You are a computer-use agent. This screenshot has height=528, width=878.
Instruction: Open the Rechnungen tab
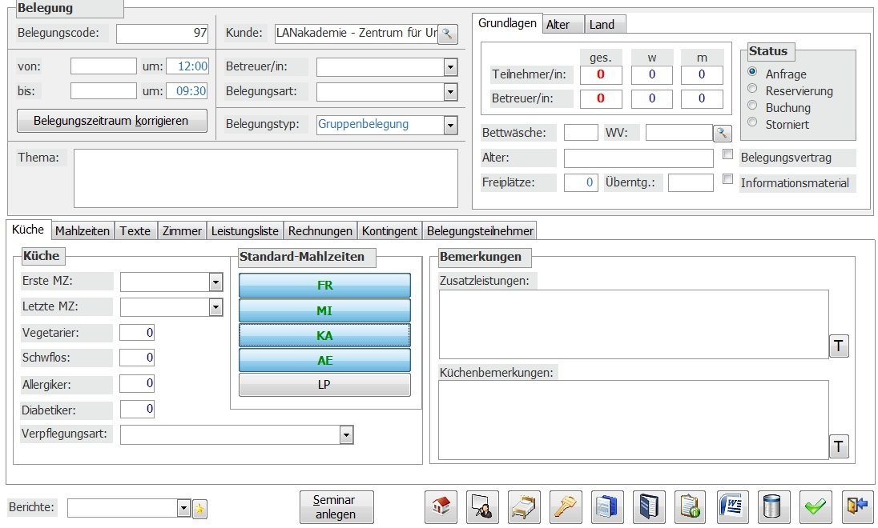(x=320, y=230)
